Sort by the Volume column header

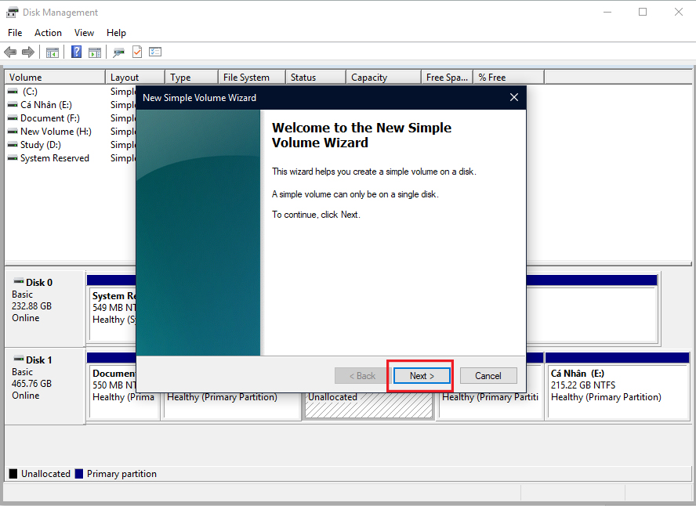click(55, 78)
